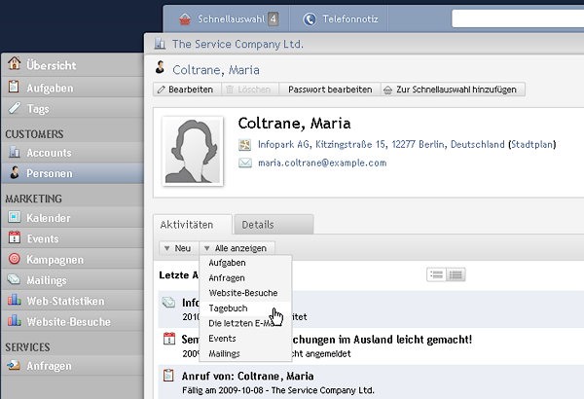Click Passwort bearbeiten button
The width and height of the screenshot is (584, 399).
click(330, 90)
